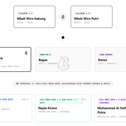
Task: Click the text 1957 — Jakarta
Action: click(107, 63)
